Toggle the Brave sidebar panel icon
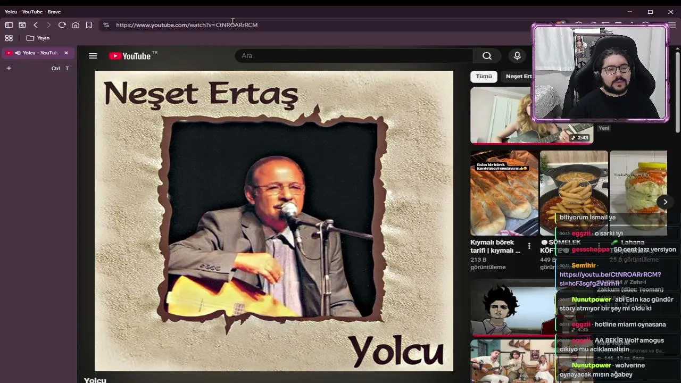 9,25
